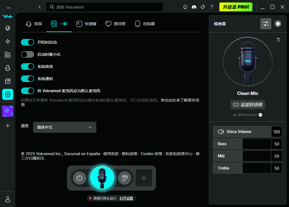The height and width of the screenshot is (207, 289).
Task: Click the speaker icon in Voice Volume
Action: (x=221, y=132)
